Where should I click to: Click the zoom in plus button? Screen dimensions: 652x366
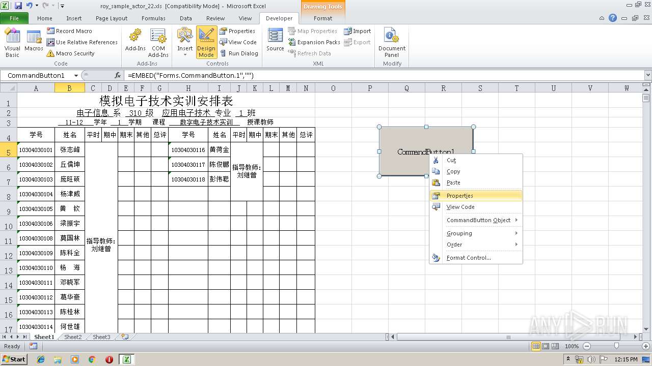(x=646, y=346)
